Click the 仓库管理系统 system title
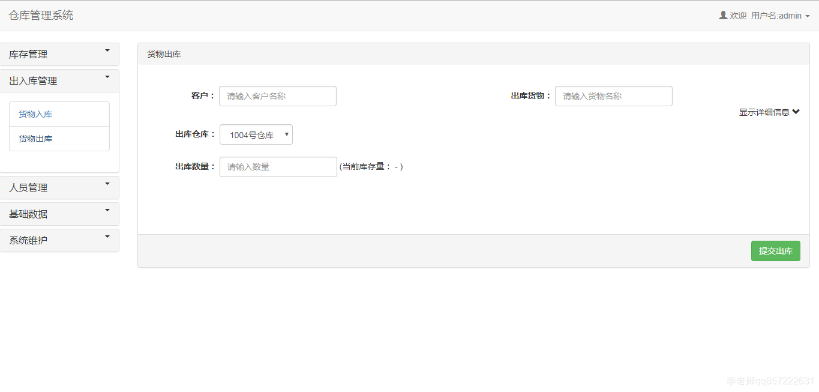The image size is (819, 392). (41, 15)
